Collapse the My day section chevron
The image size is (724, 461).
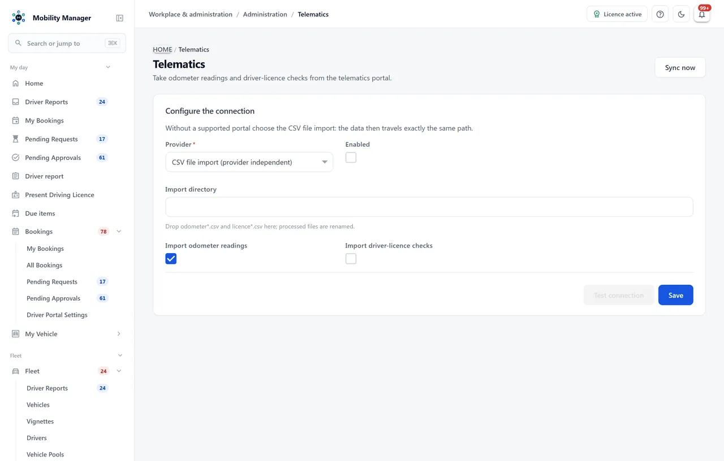[x=108, y=67]
